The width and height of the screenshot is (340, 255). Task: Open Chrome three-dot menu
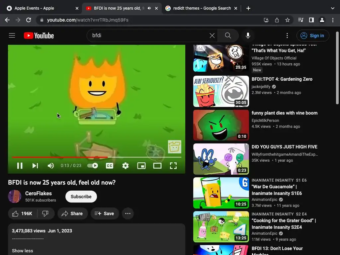[x=333, y=20]
